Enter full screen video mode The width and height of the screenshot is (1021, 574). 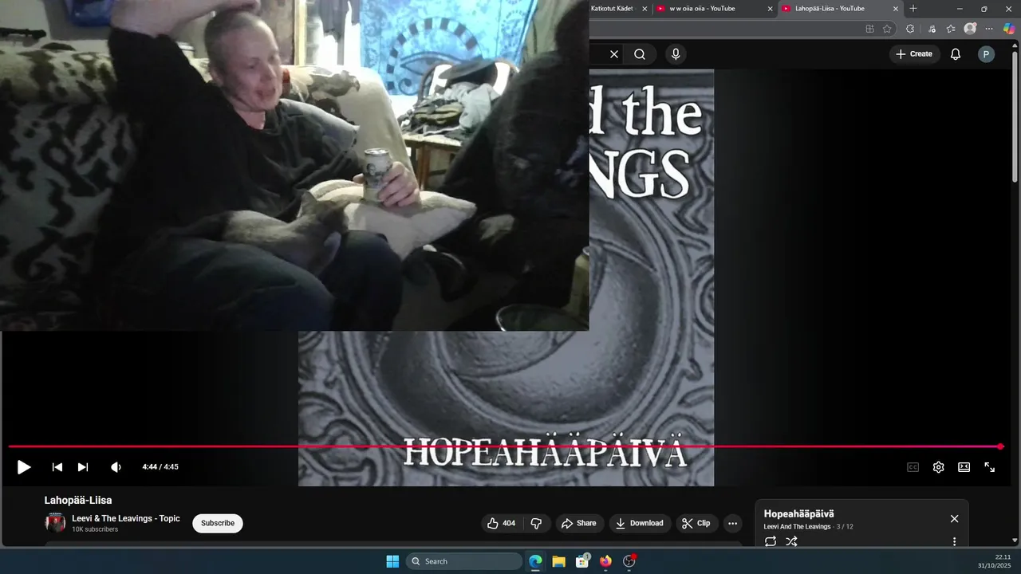[989, 467]
